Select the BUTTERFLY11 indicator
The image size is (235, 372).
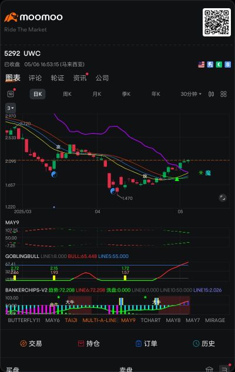[x=24, y=320]
